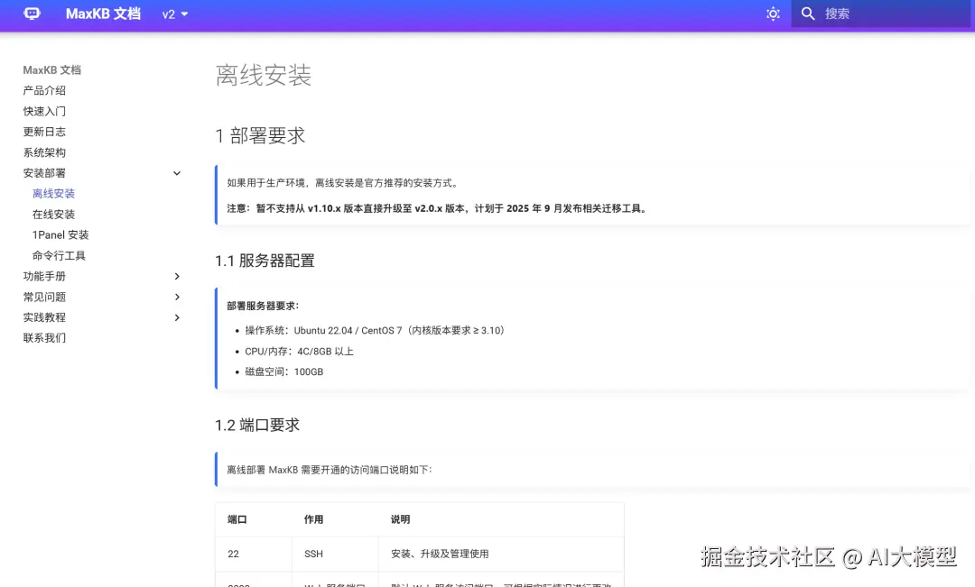Open 更新日志 in the sidebar

[x=44, y=132]
